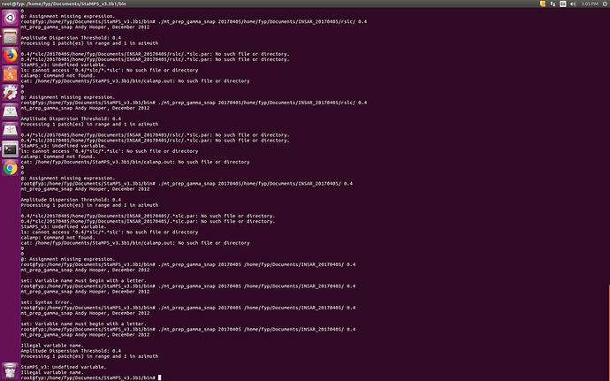Open the keyboard layout indicator
The image size is (610, 381).
[562, 4]
